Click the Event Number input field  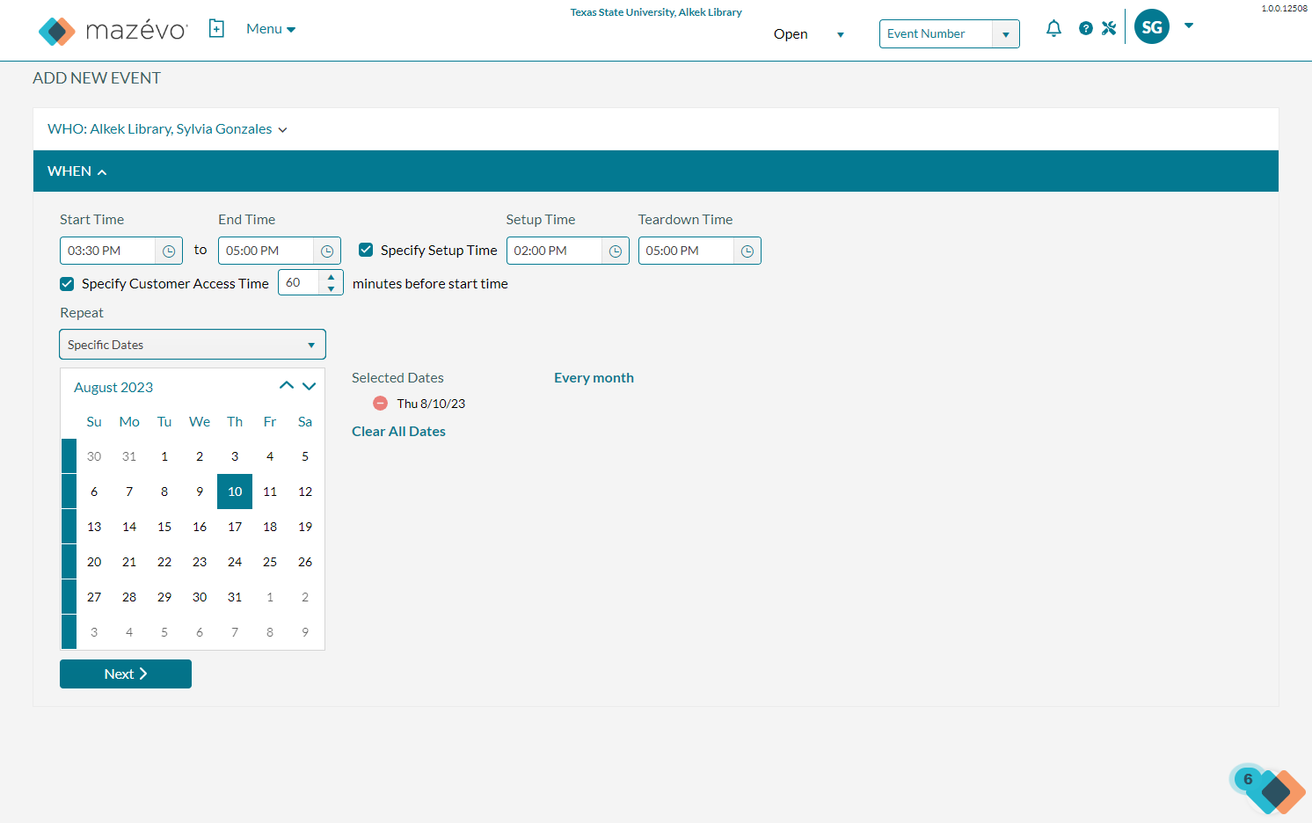tap(937, 34)
